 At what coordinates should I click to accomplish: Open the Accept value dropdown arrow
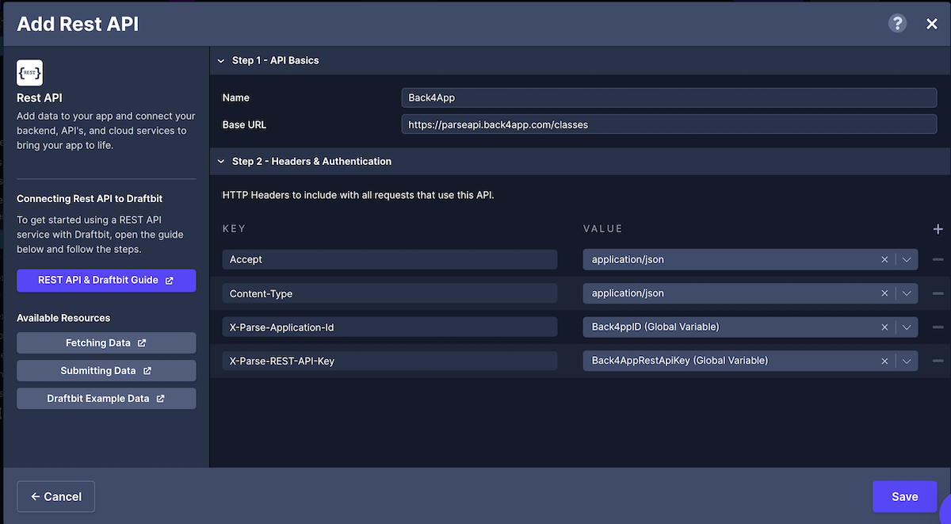click(x=907, y=259)
